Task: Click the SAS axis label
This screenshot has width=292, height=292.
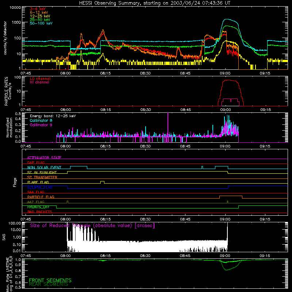Action: pos(4,237)
